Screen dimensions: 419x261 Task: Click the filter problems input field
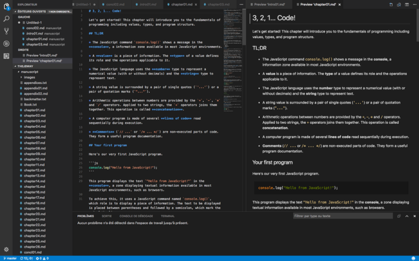pos(343,216)
